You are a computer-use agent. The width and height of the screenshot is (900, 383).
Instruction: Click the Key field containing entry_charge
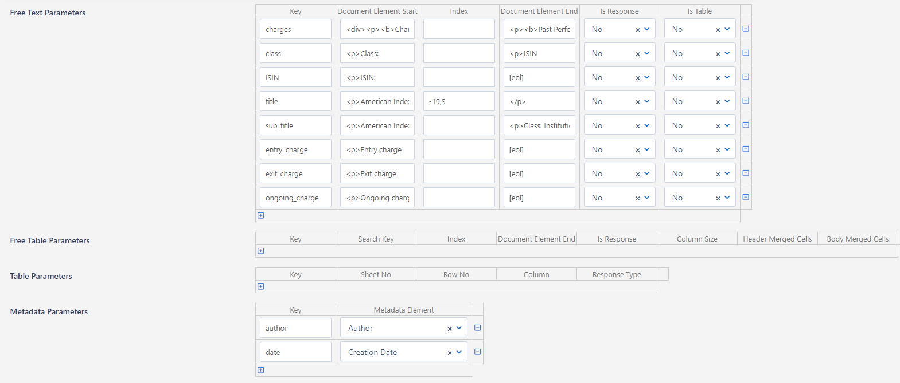click(x=295, y=149)
